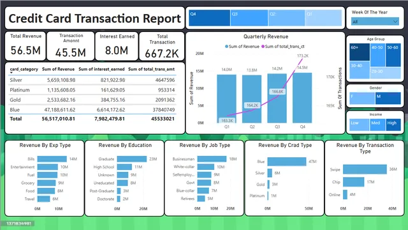Click the Grocery bar in Revenue By Exp Type
408x230 pixels.
coord(47,183)
